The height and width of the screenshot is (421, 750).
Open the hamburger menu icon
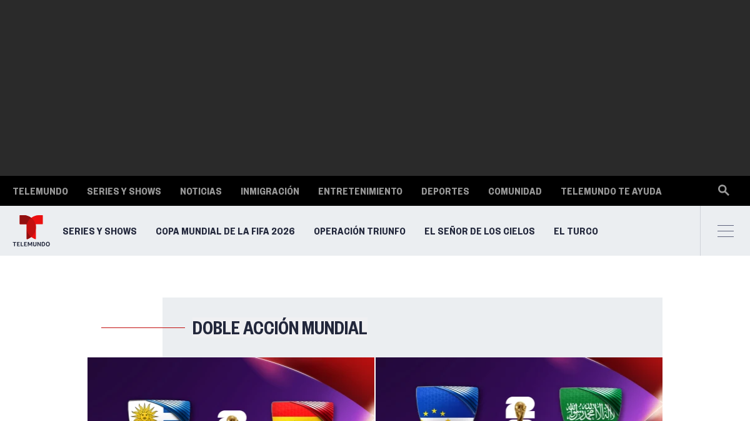pyautogui.click(x=726, y=231)
